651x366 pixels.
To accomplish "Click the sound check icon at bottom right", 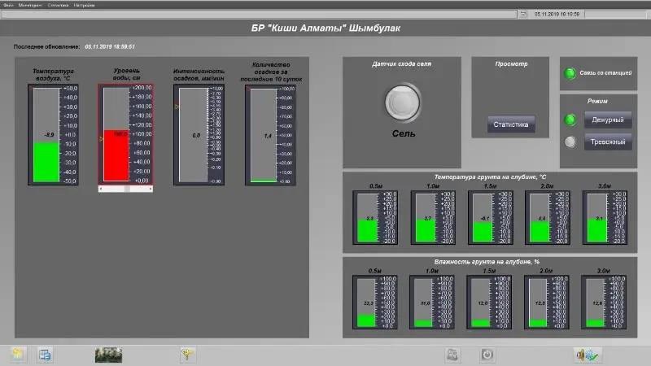I will tap(586, 354).
